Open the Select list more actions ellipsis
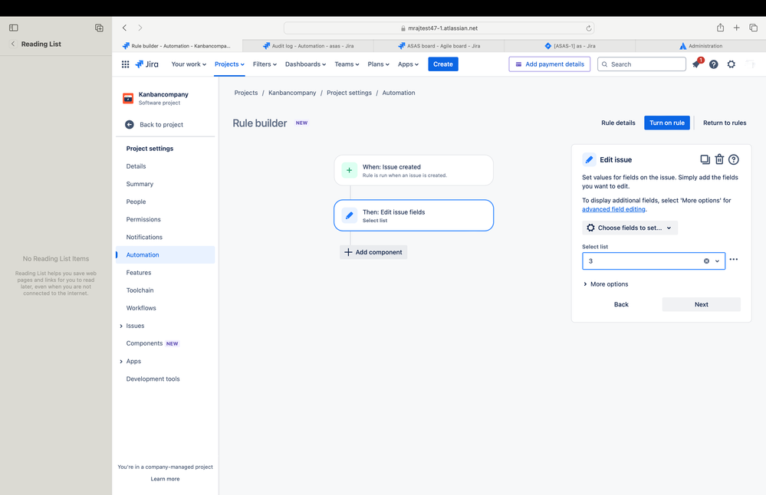 pos(734,259)
